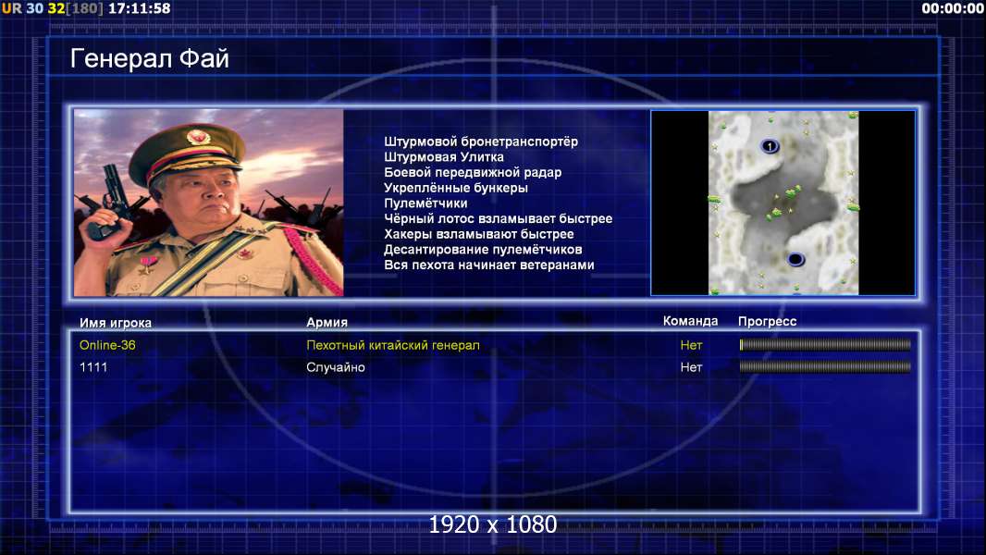The width and height of the screenshot is (986, 555).
Task: Click 'Вся пехота начинает ветеранами' line
Action: click(x=489, y=265)
